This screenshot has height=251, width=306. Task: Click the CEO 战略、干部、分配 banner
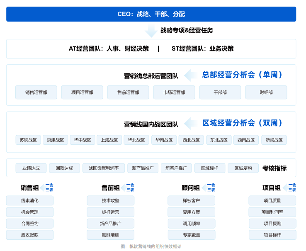[151, 14]
